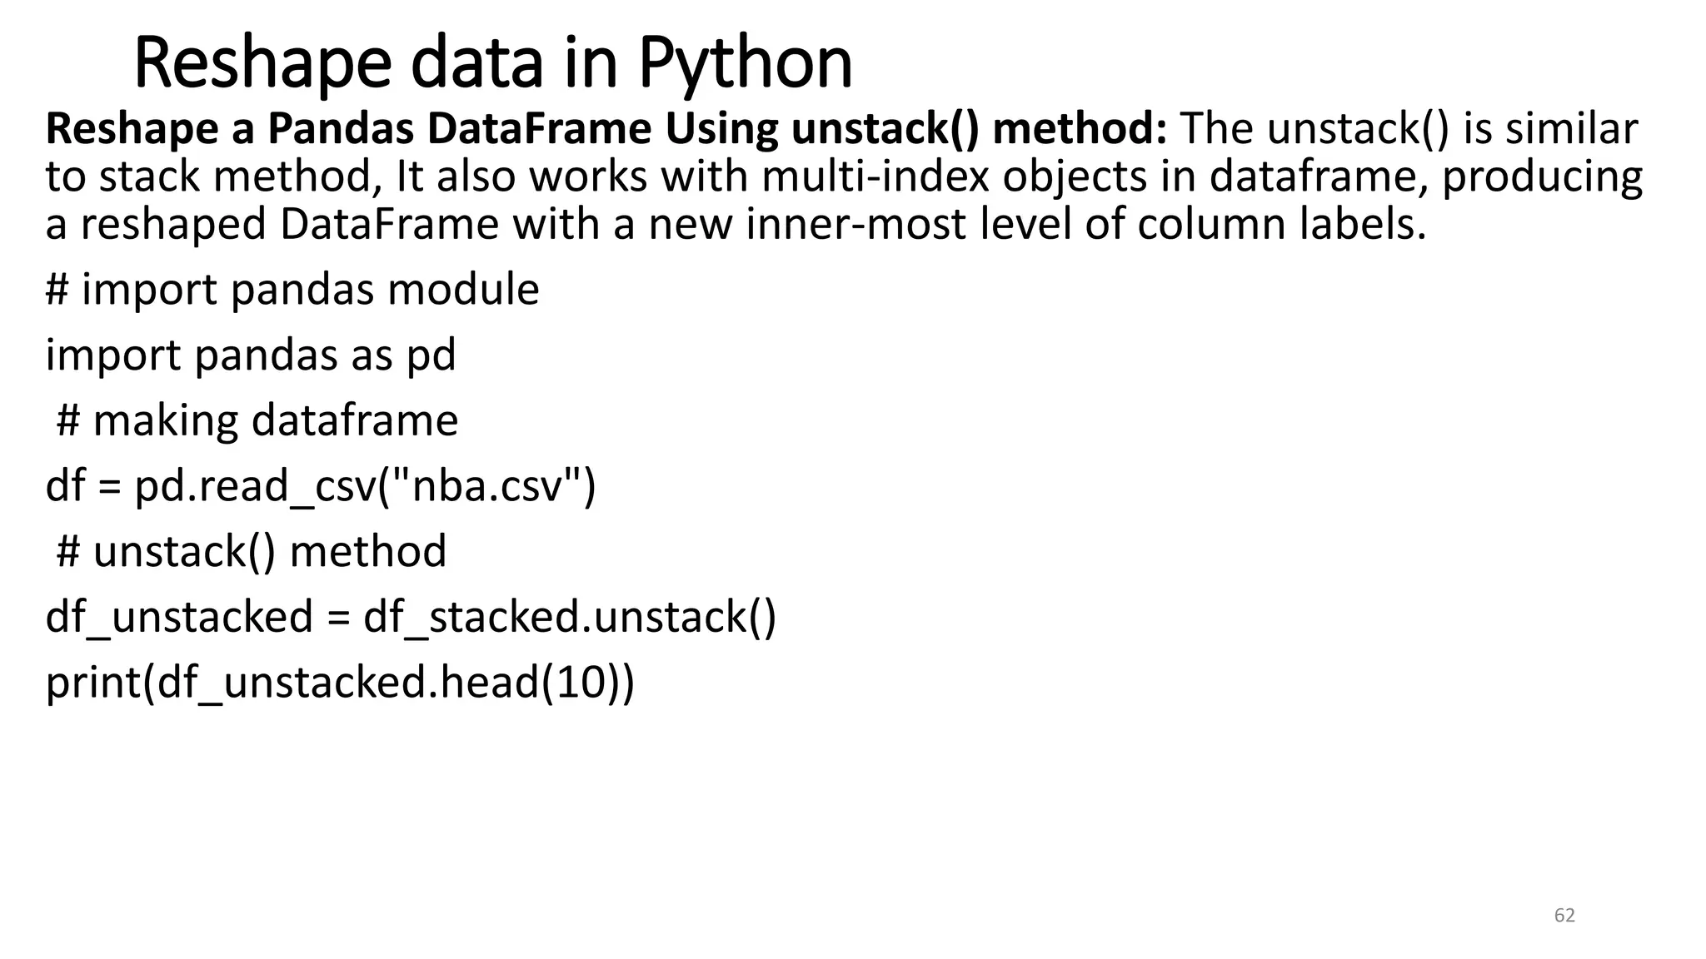
Task: Click the bold heading about unstack() method
Action: point(606,129)
